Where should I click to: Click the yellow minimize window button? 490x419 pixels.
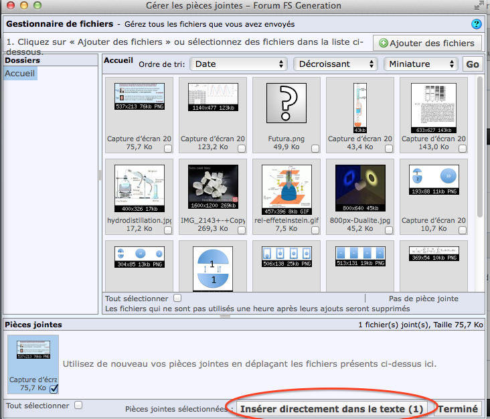(x=24, y=5)
